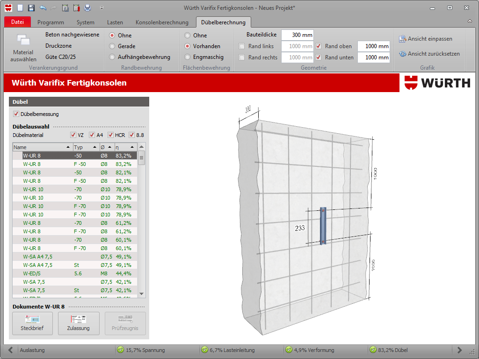Open the Zulassung document
The width and height of the screenshot is (479, 359).
point(79,323)
